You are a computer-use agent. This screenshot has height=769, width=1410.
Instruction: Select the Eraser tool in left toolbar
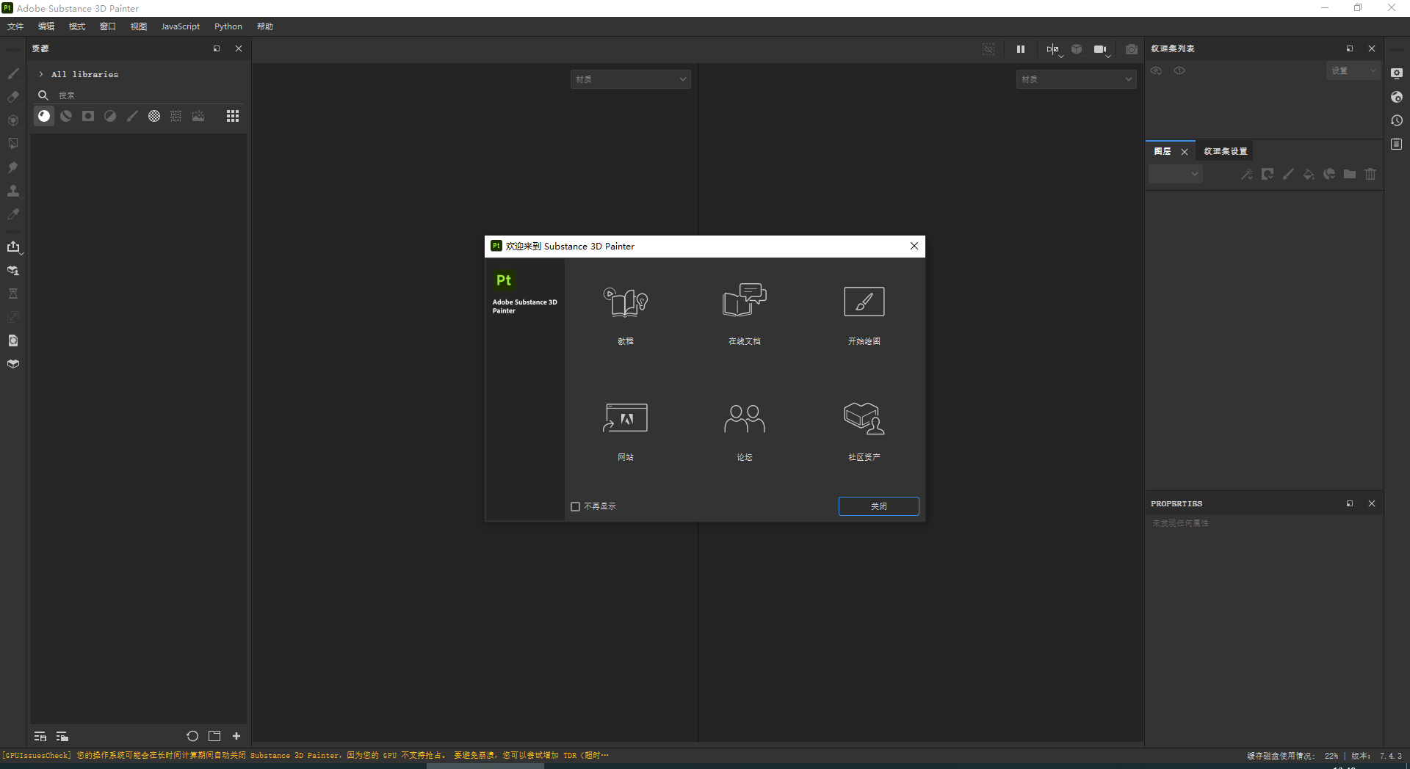coord(13,97)
